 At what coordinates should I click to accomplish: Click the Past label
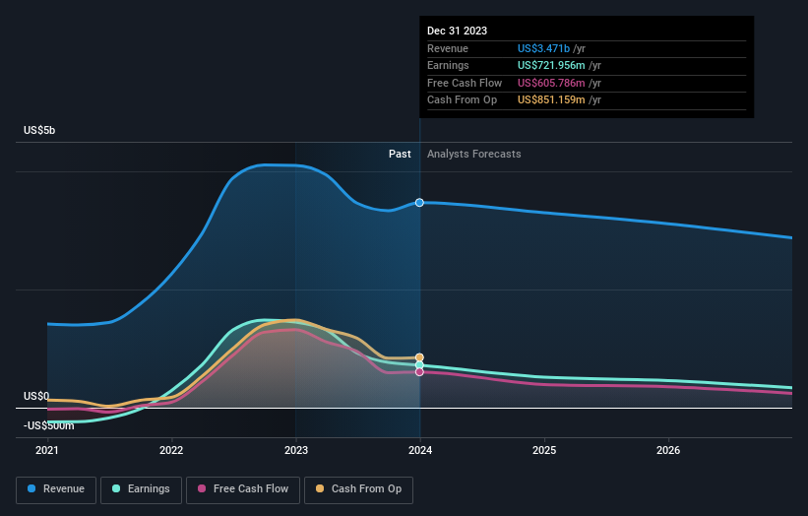[400, 154]
